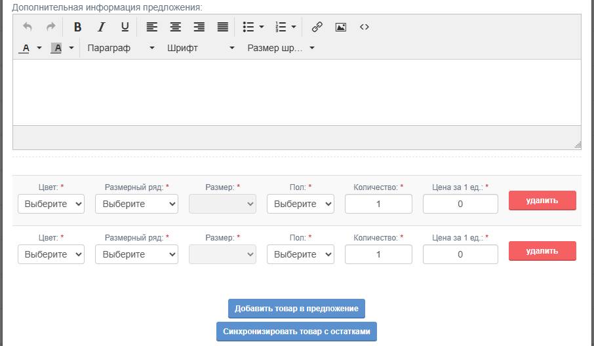Click Синхронизировать товар с остатками button

[x=296, y=332]
